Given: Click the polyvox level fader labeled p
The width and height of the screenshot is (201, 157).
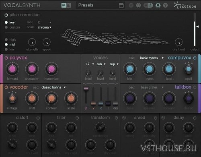Looking at the screenshot, I should click(x=86, y=89).
